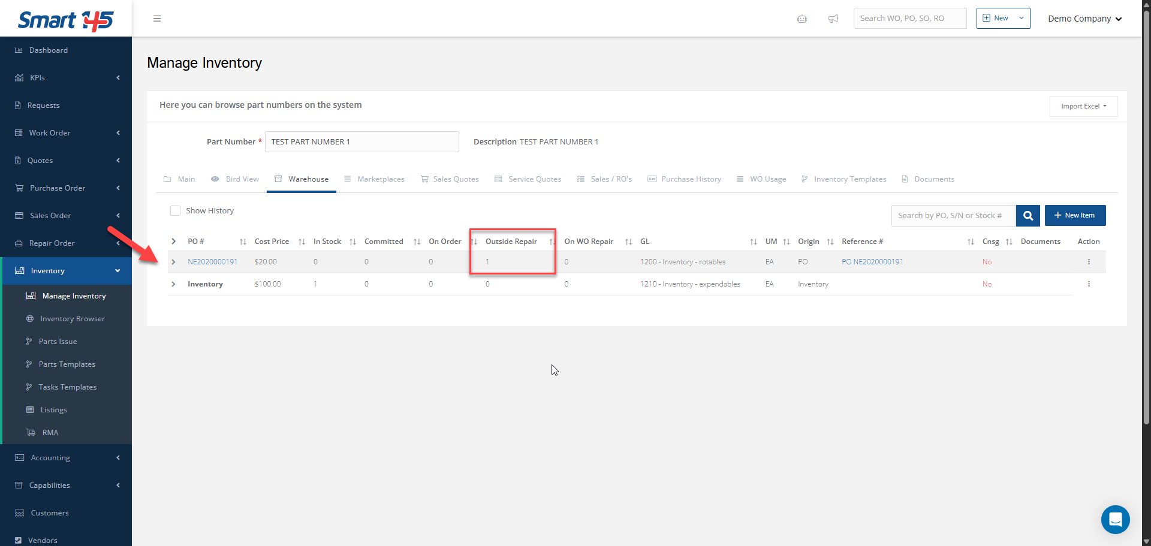
Task: Open Inventory Browser in sidebar
Action: pos(72,319)
